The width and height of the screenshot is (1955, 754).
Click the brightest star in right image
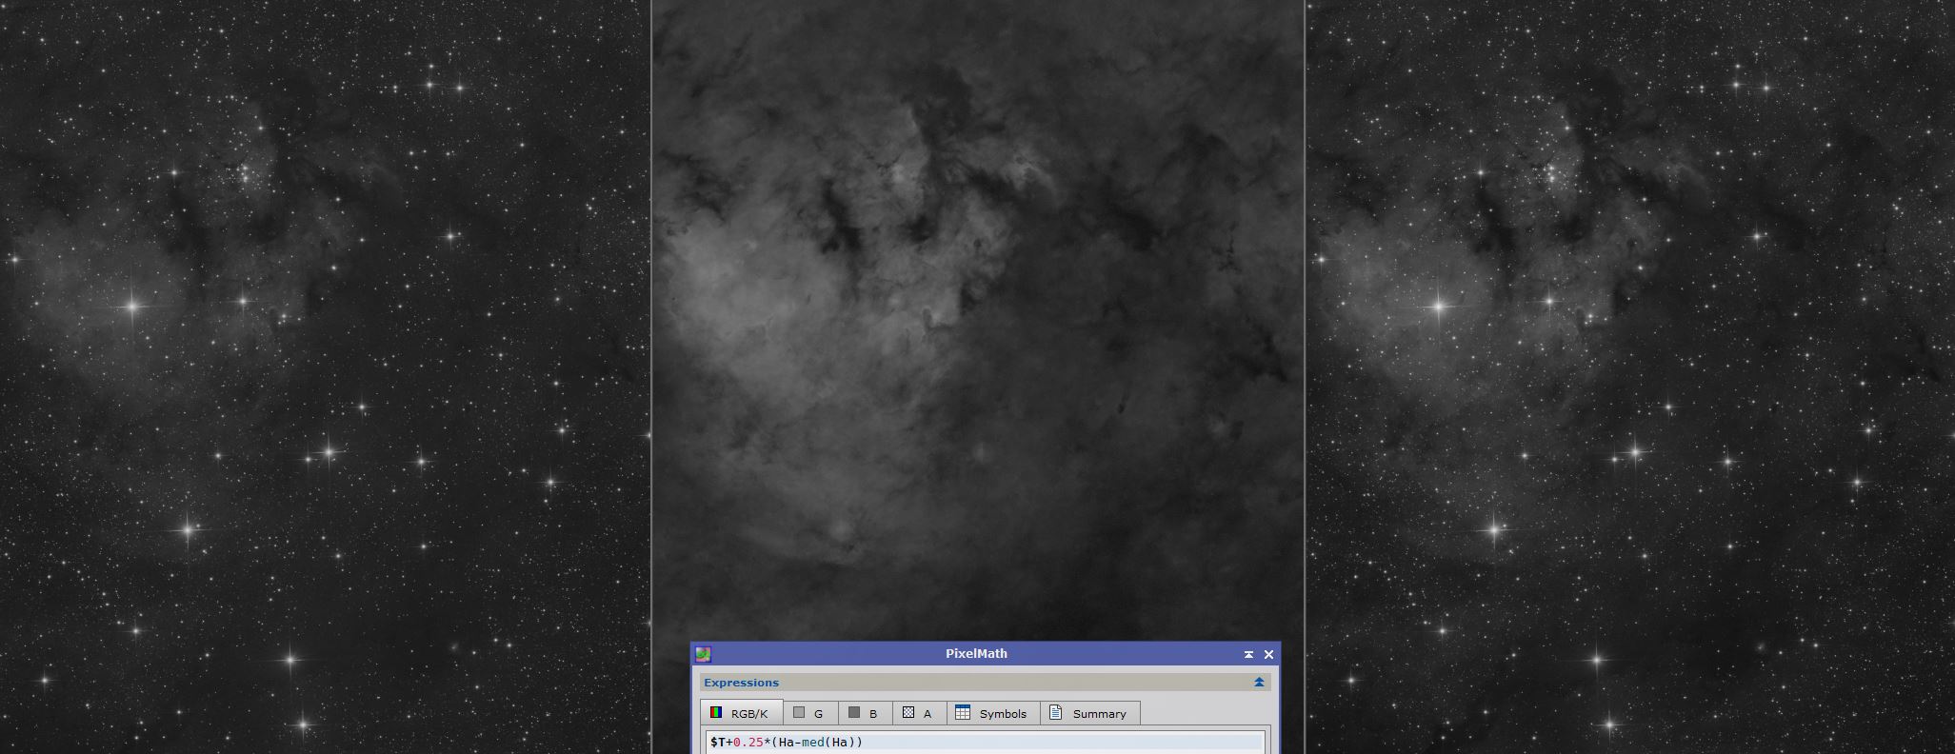(x=1439, y=306)
